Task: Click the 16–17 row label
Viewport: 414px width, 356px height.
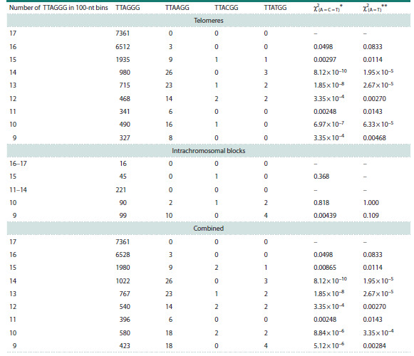Action: [x=19, y=164]
